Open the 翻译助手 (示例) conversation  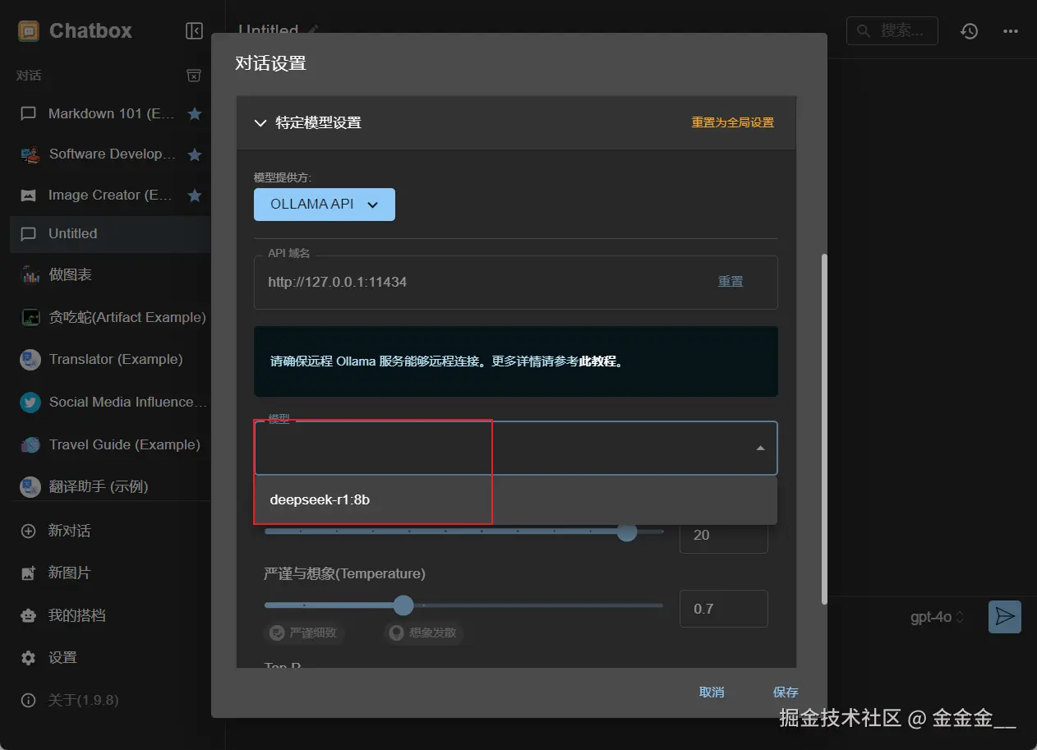111,486
